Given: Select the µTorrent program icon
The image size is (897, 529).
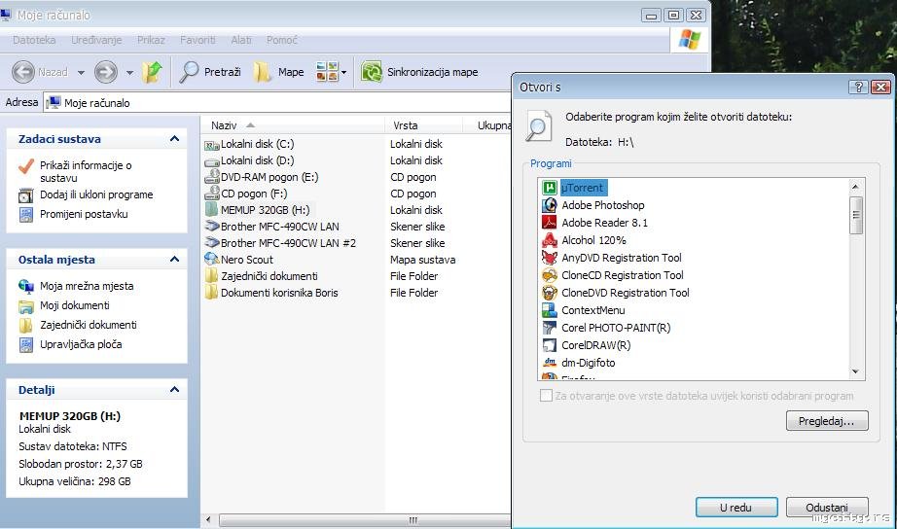Looking at the screenshot, I should tap(550, 188).
